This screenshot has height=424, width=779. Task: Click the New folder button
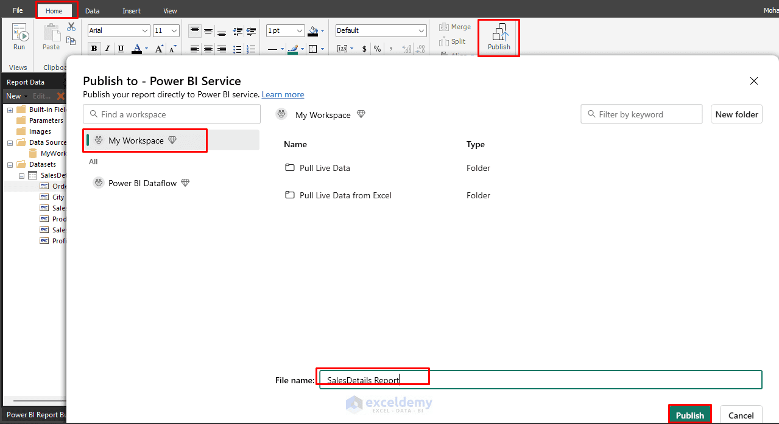pyautogui.click(x=737, y=114)
